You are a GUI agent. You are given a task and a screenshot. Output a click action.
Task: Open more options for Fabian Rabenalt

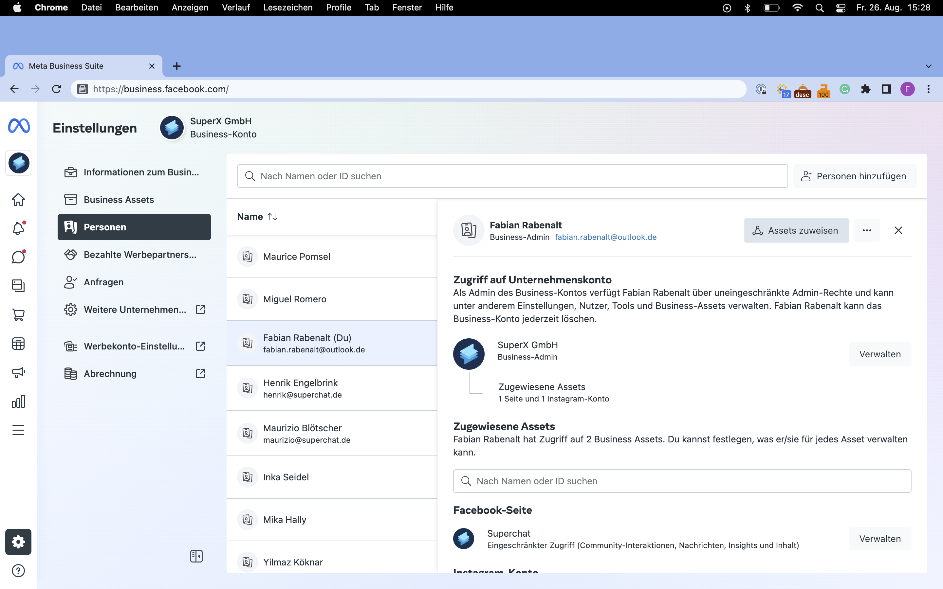point(867,231)
